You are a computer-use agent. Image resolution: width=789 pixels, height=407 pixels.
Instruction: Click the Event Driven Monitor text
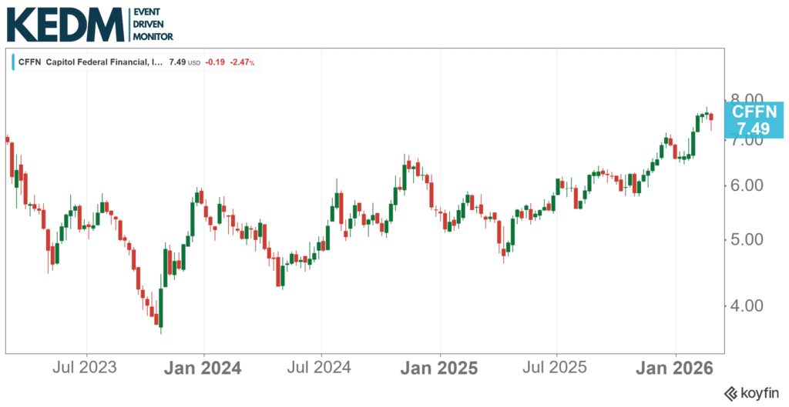153,25
